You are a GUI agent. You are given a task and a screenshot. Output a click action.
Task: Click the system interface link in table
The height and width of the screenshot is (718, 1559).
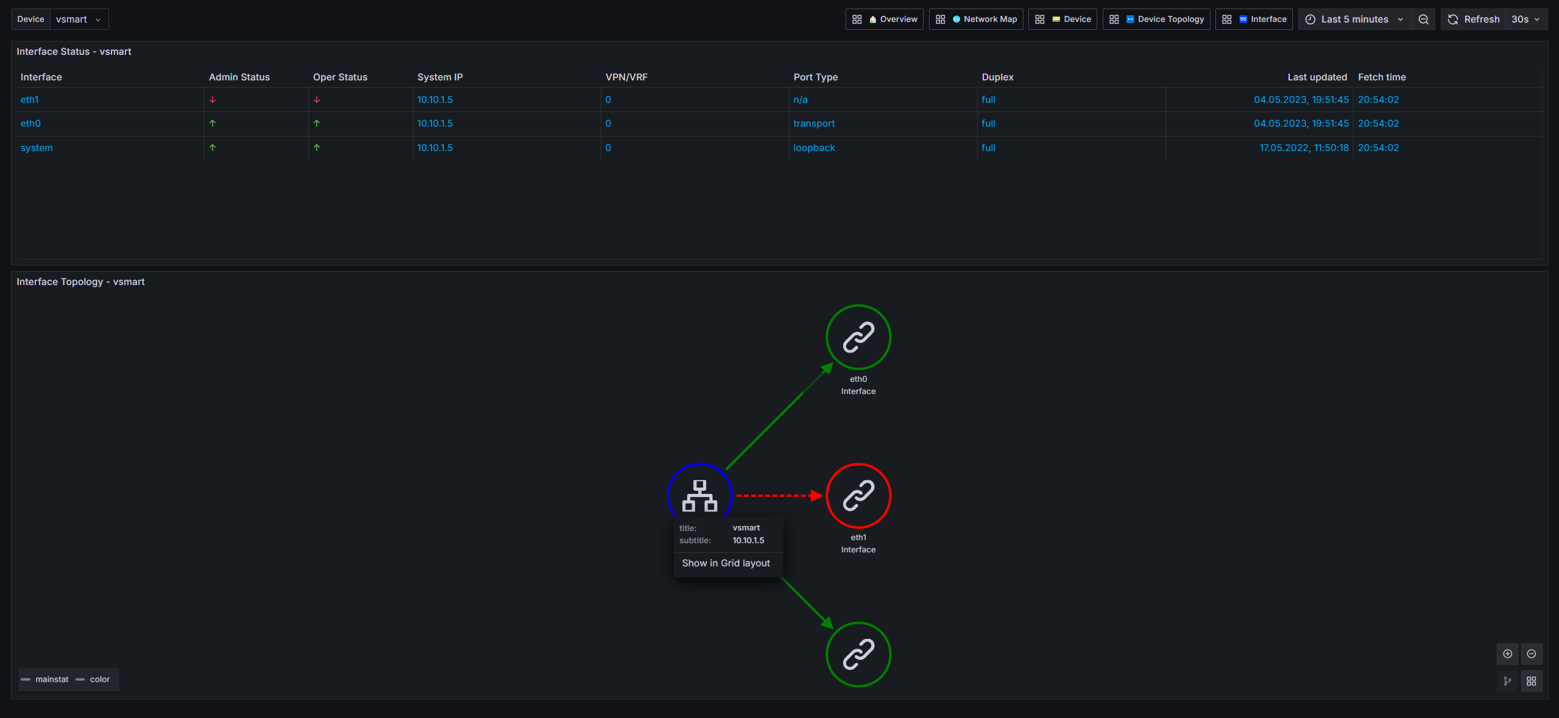pyautogui.click(x=37, y=148)
